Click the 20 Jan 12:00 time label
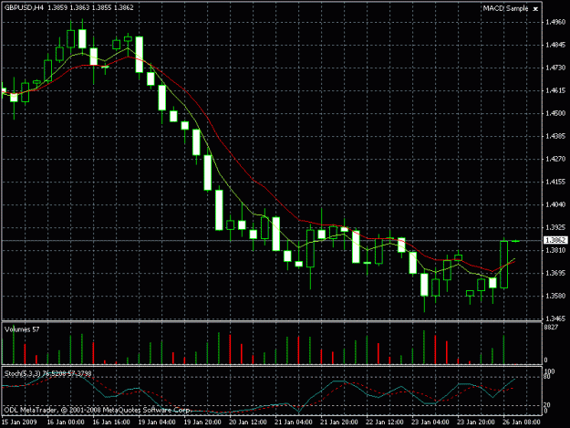Viewport: 570px width, 428px height. (x=248, y=422)
